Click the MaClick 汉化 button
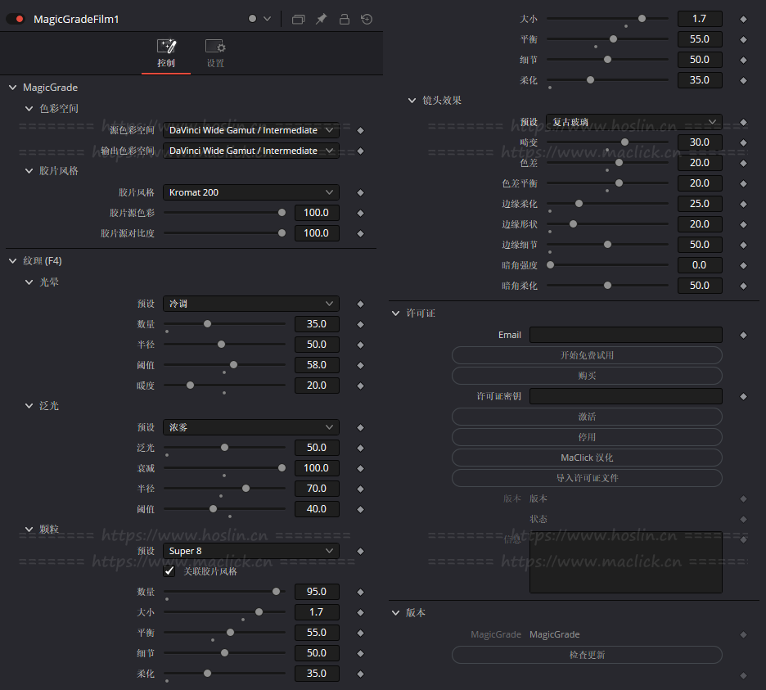The image size is (766, 690). click(x=587, y=458)
